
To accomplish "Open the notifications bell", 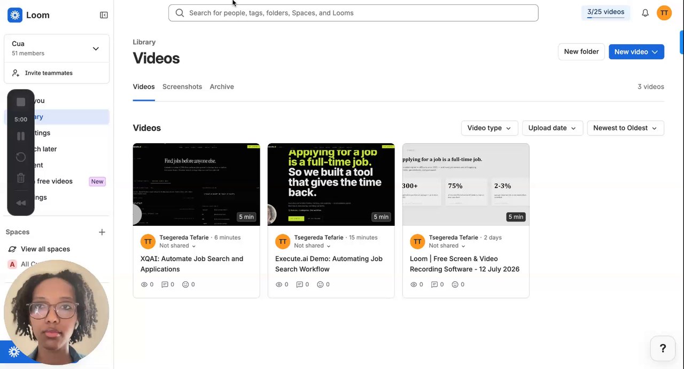I will (645, 13).
